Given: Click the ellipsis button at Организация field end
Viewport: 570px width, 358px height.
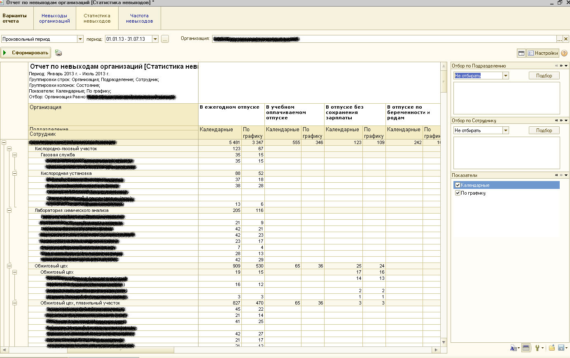Looking at the screenshot, I should click(560, 39).
